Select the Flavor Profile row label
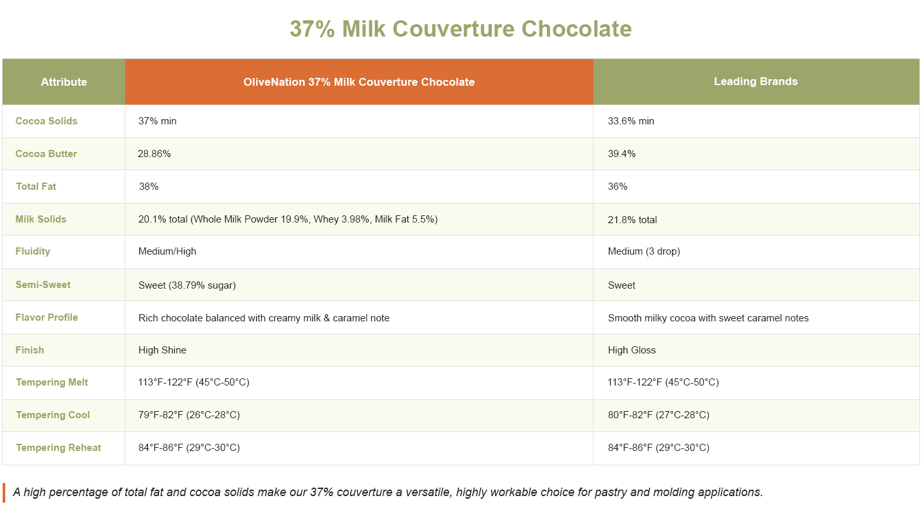Viewport: 924px width, 521px height. (46, 317)
